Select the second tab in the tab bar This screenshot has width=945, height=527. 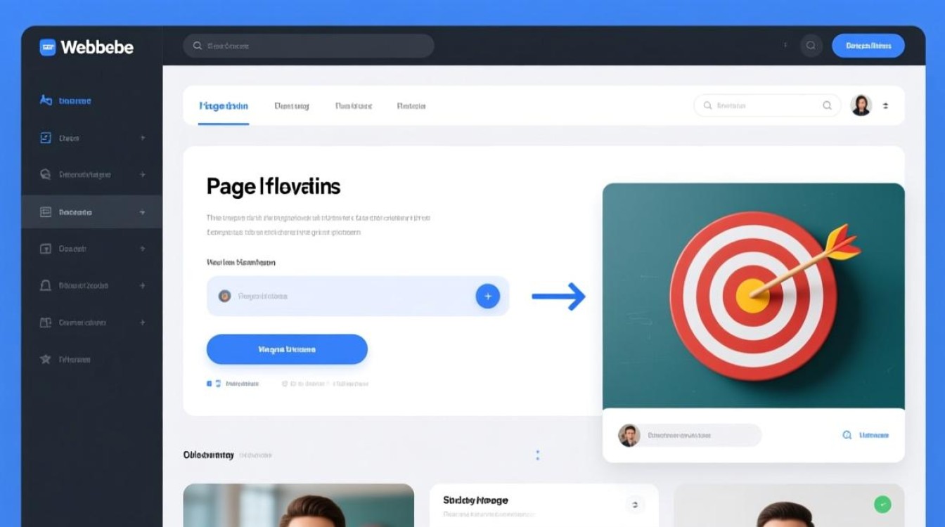pos(292,106)
